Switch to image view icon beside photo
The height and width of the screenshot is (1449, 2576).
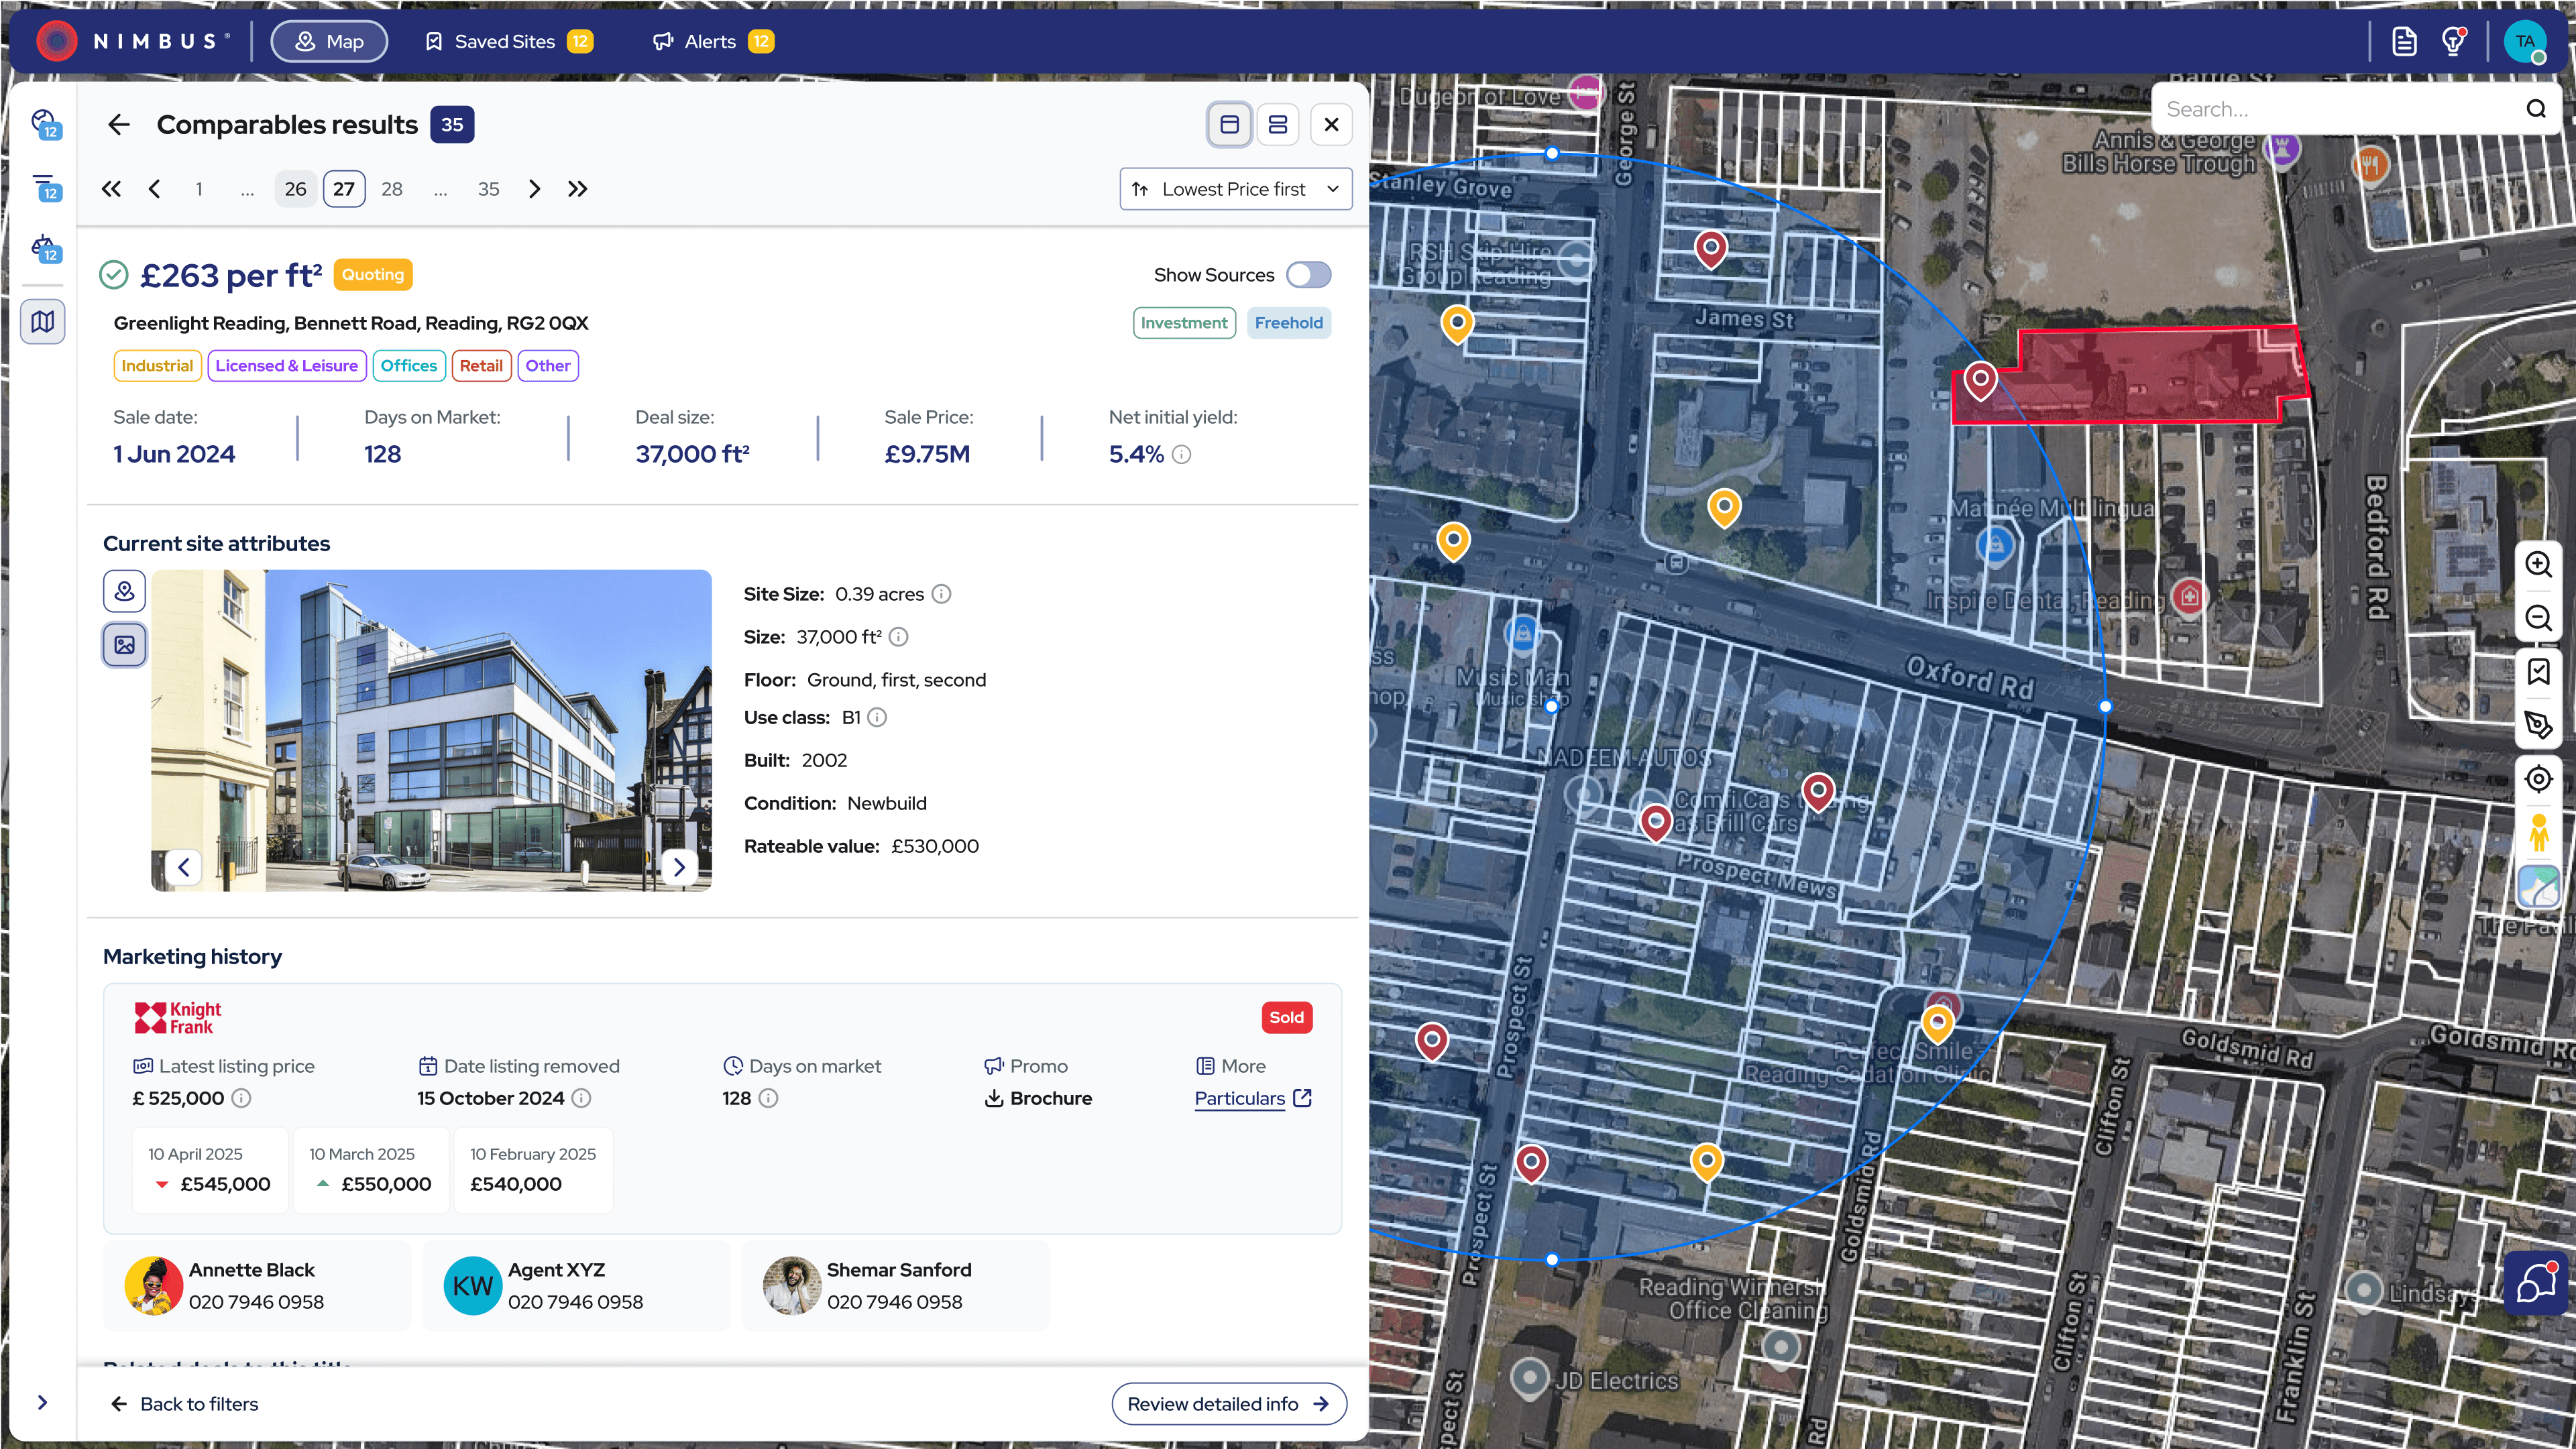click(x=124, y=645)
